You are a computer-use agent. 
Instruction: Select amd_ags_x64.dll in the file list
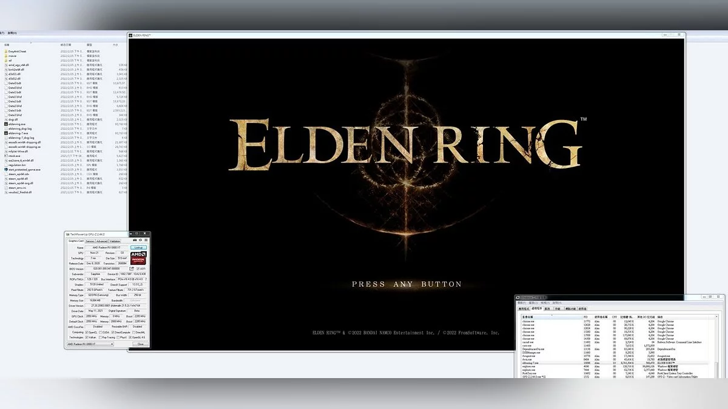18,65
